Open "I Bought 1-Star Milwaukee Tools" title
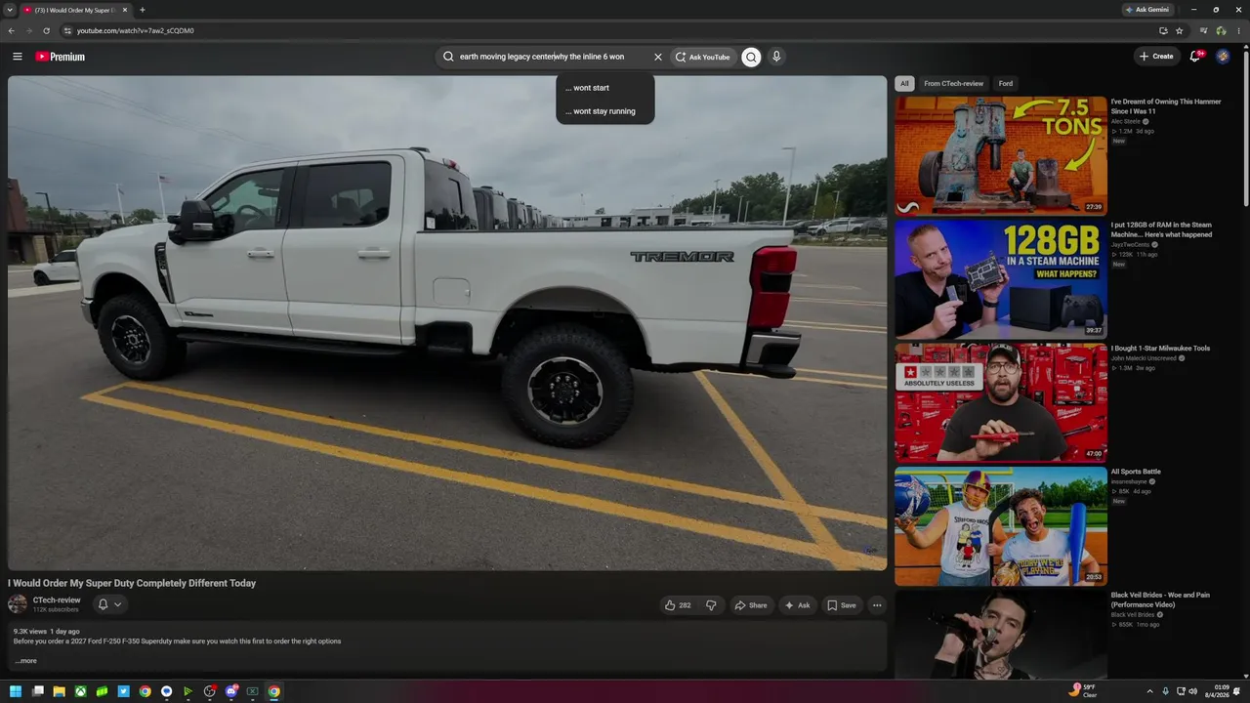This screenshot has width=1250, height=703. (1160, 349)
